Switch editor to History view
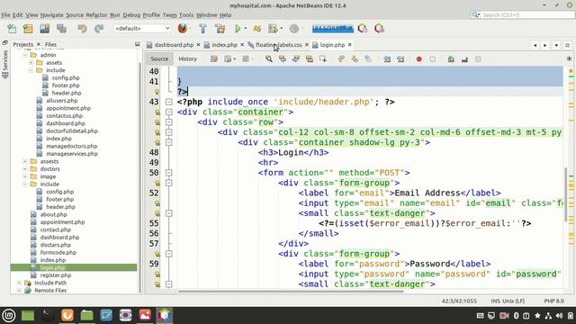Screen dimensions: 576x324 188,58
